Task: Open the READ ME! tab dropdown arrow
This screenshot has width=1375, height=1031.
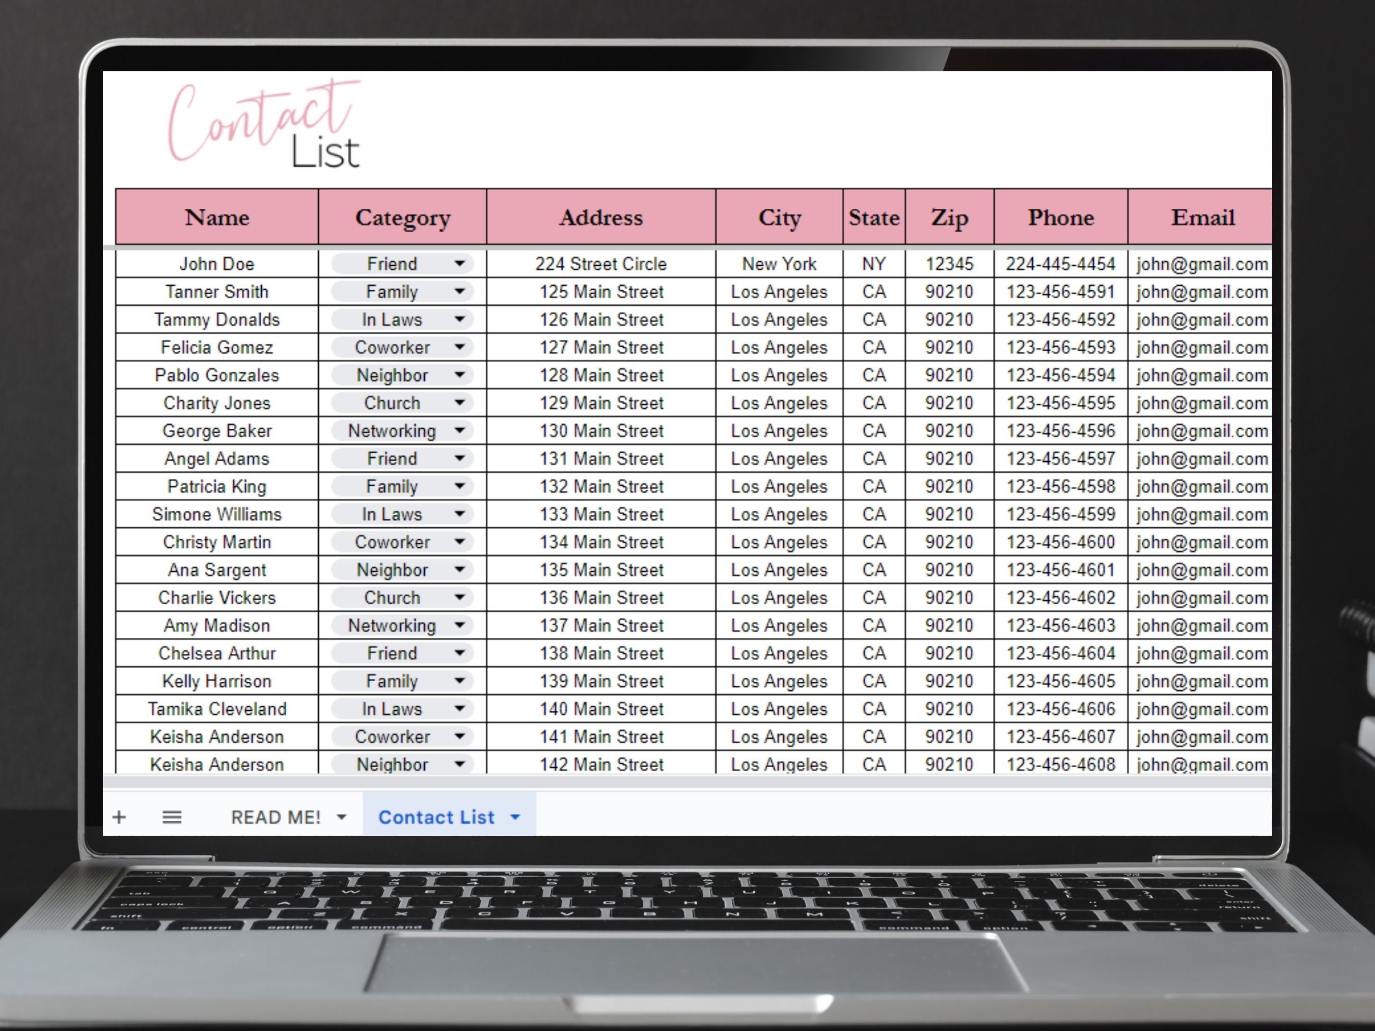Action: [341, 817]
